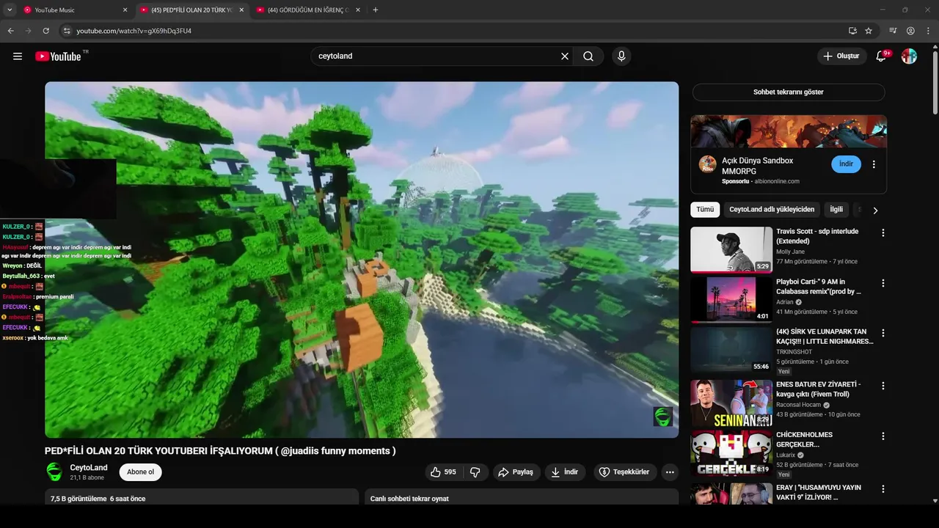Click Canlı sohbeti tekrar oynat
939x528 pixels.
[409, 499]
